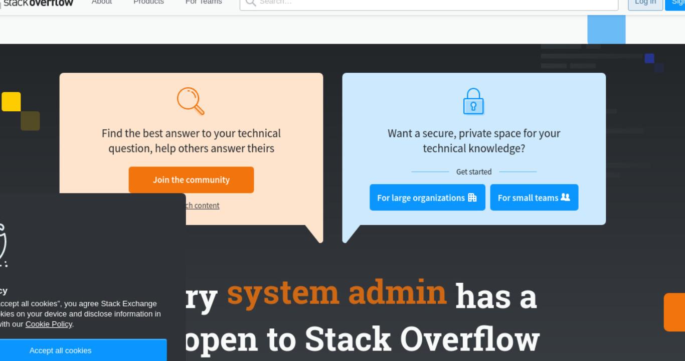Click the building icon on large organizations button
The width and height of the screenshot is (685, 361).
[472, 198]
